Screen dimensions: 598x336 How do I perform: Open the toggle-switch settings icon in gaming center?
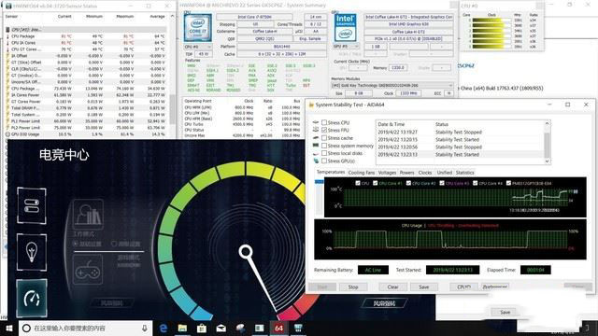(32, 205)
